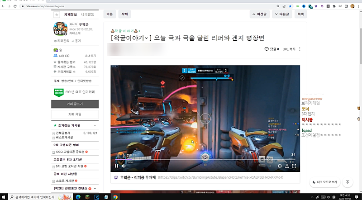362x200 pixels.
Task: Open the post more-options kebab menu
Action: [300, 49]
